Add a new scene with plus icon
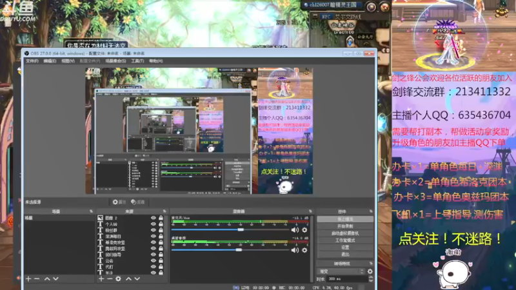The width and height of the screenshot is (516, 290). (28, 279)
